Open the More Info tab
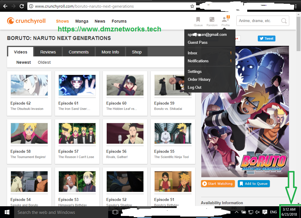The image size is (301, 218). coord(110,52)
